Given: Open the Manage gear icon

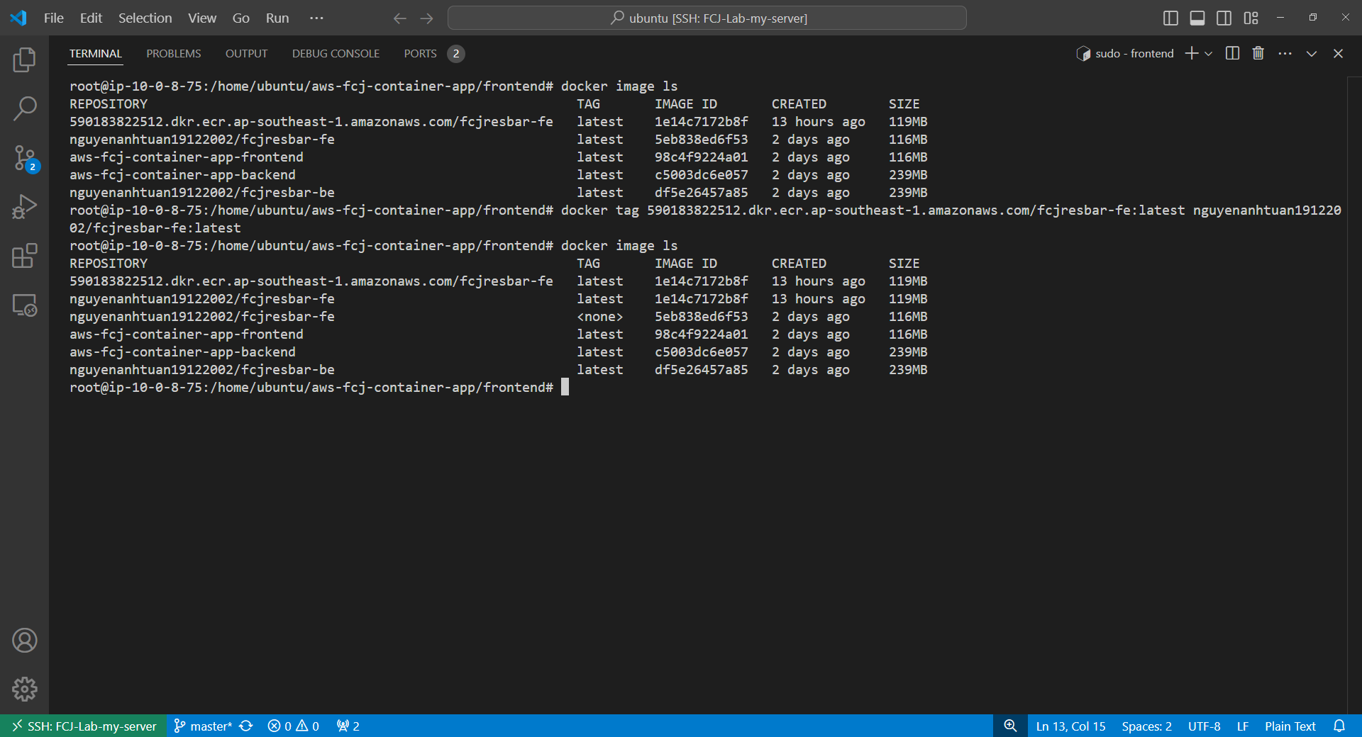Looking at the screenshot, I should click(x=25, y=689).
